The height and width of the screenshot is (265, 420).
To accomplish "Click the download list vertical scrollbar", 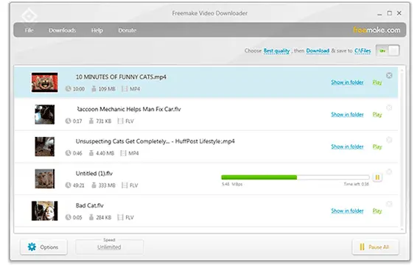I will coord(402,149).
